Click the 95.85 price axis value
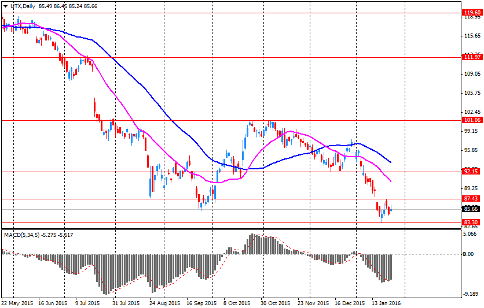 pyautogui.click(x=471, y=150)
